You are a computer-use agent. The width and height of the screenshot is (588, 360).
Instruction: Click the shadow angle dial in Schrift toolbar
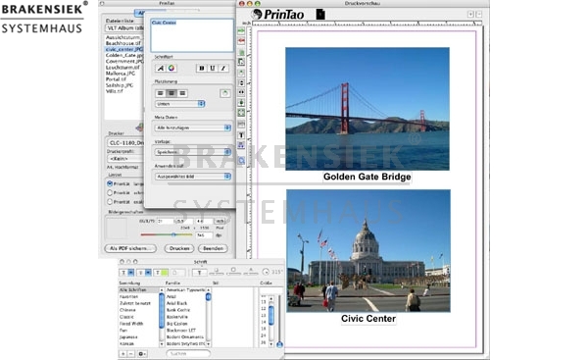pyautogui.click(x=266, y=272)
